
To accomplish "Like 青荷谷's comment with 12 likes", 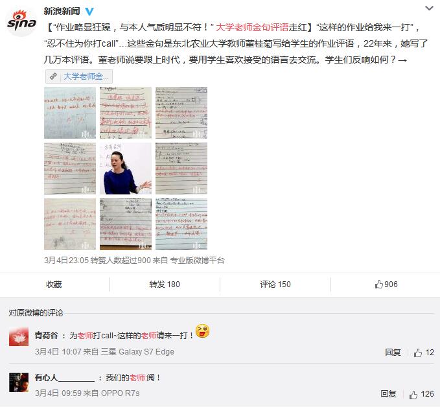I will tap(424, 353).
